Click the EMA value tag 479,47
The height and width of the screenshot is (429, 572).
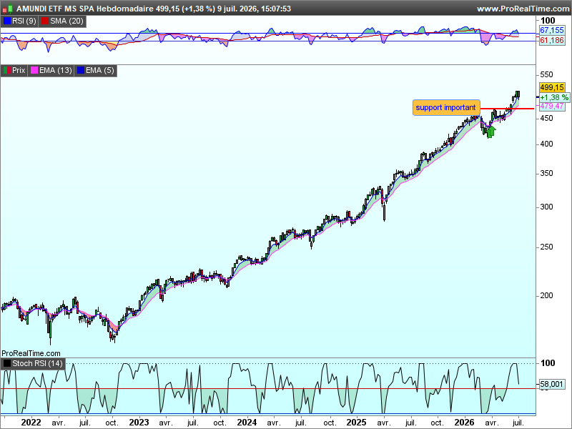(x=552, y=106)
